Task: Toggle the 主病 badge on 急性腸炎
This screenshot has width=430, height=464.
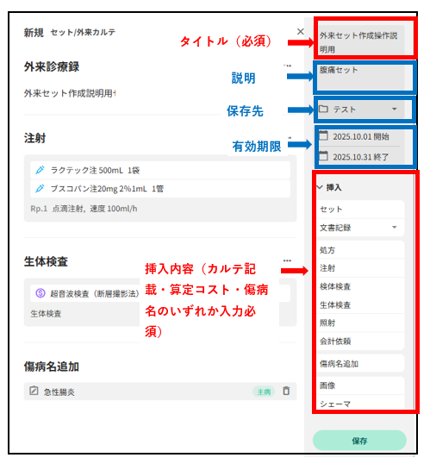Action: (264, 392)
